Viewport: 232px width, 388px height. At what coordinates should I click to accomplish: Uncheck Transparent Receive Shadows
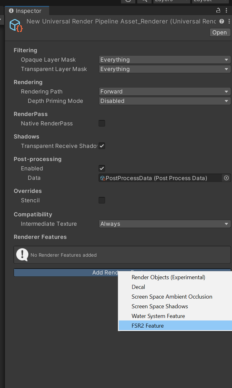tap(102, 146)
